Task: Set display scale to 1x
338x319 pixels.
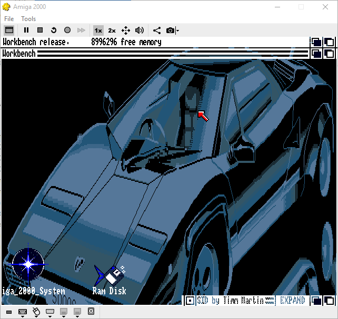Action: (x=98, y=30)
